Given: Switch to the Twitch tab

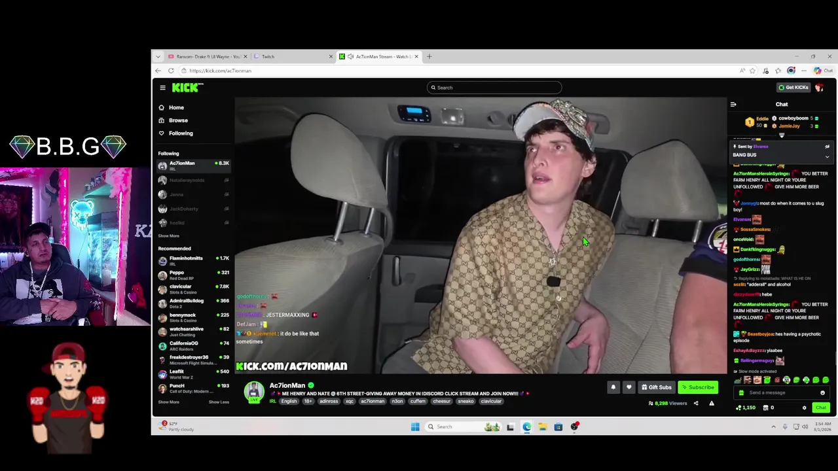Looking at the screenshot, I should 293,56.
